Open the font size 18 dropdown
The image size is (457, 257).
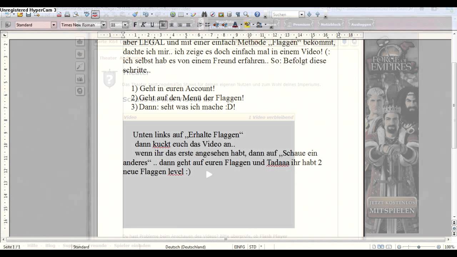tap(125, 25)
